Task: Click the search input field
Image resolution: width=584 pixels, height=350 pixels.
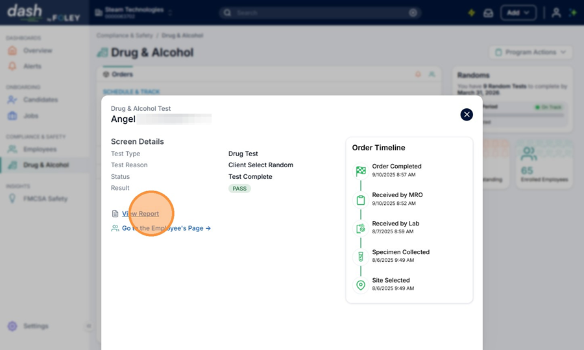Action: tap(319, 13)
